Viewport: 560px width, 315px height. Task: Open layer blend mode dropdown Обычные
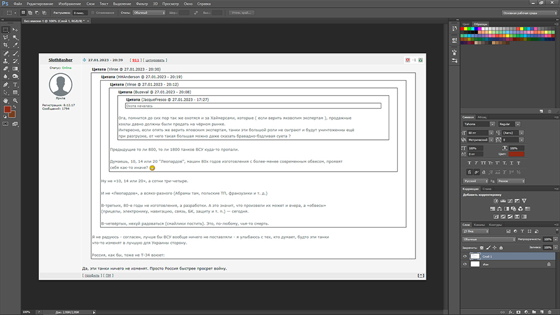488,239
